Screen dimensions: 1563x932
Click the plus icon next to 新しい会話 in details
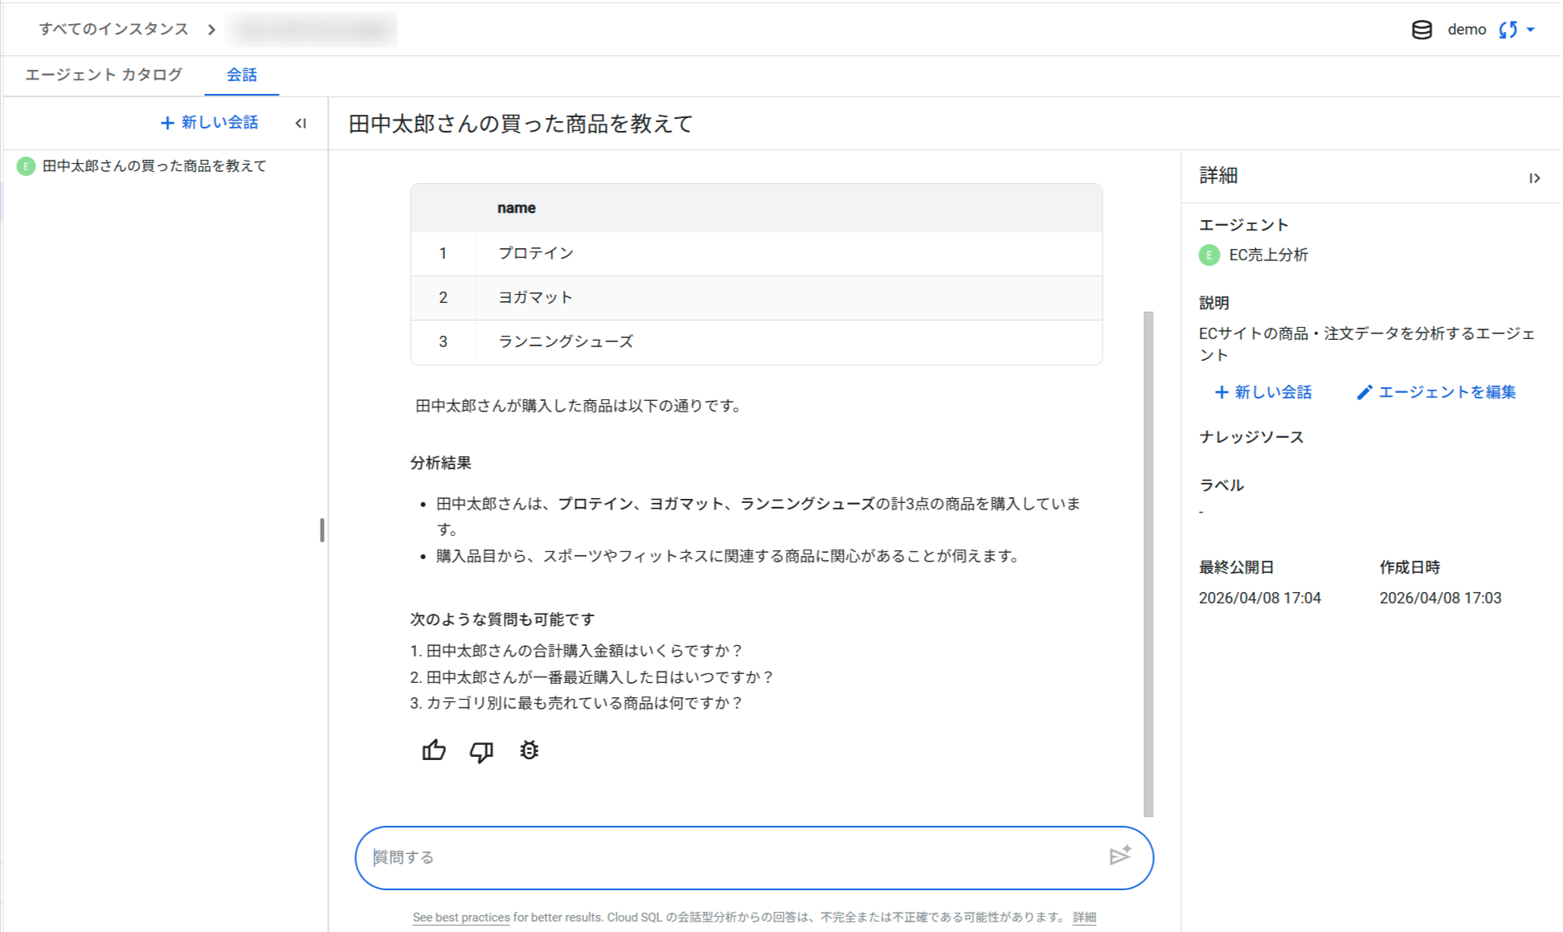(x=1221, y=392)
